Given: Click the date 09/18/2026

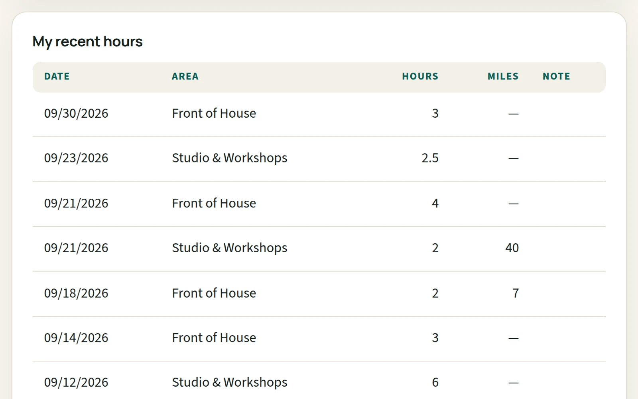Looking at the screenshot, I should 76,293.
